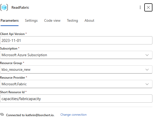Screen dimensions: 156x120
Task: Open the three-dot more options menu
Action: click(140, 7)
